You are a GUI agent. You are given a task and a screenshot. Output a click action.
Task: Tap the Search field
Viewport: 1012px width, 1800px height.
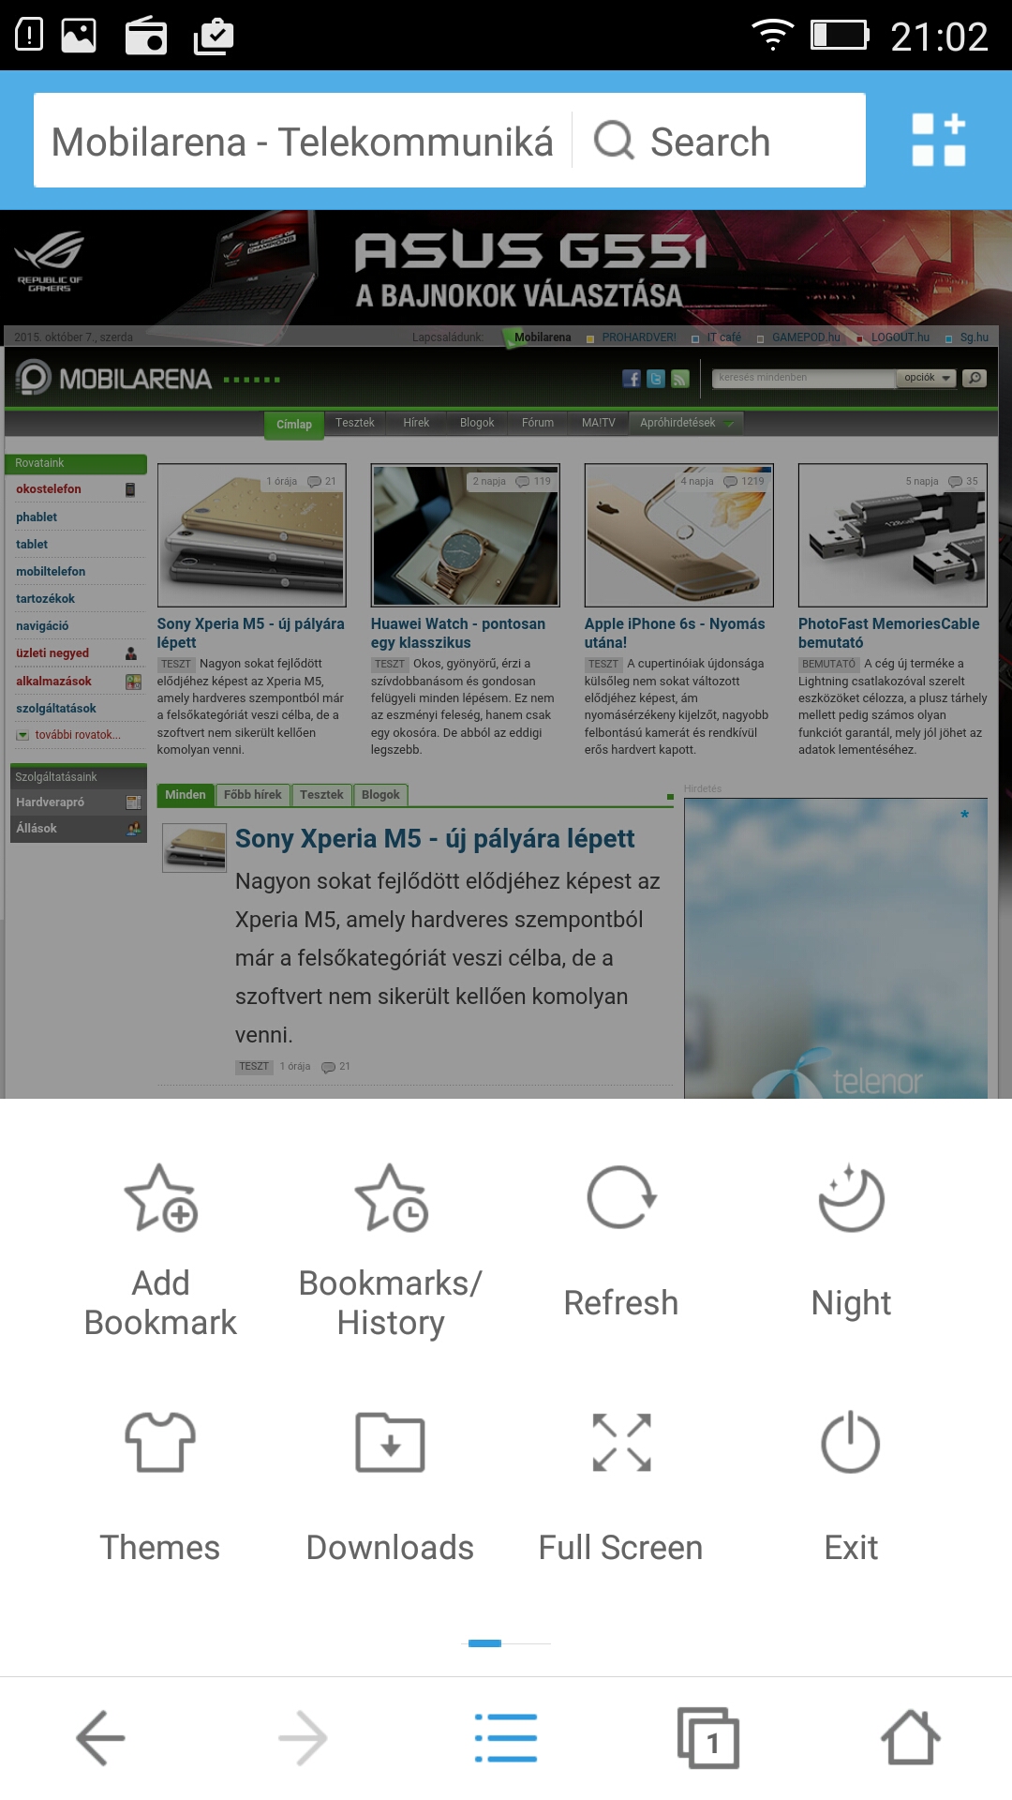719,141
